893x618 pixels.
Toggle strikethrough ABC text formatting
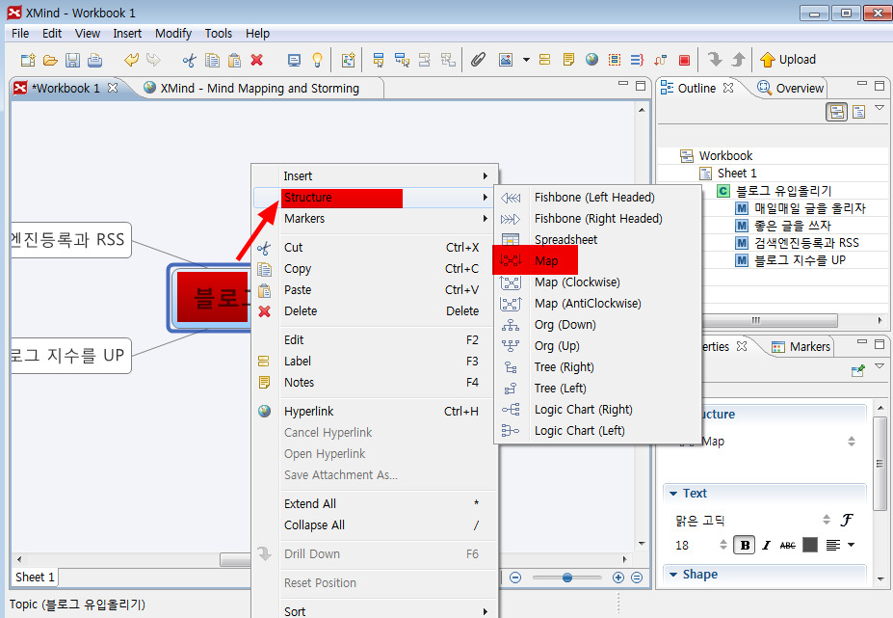tap(788, 545)
